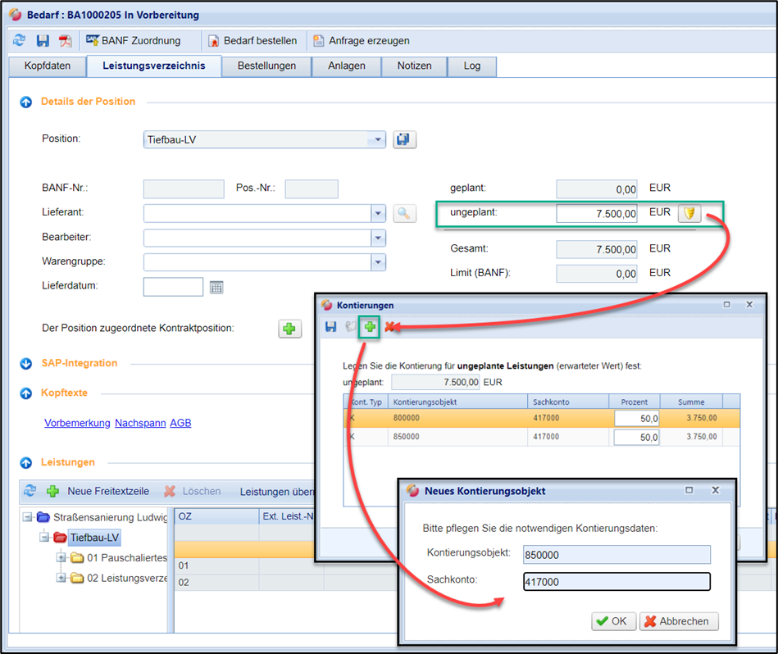Expand the 01 Pauschaliertes tree folder
The height and width of the screenshot is (654, 778).
point(61,558)
